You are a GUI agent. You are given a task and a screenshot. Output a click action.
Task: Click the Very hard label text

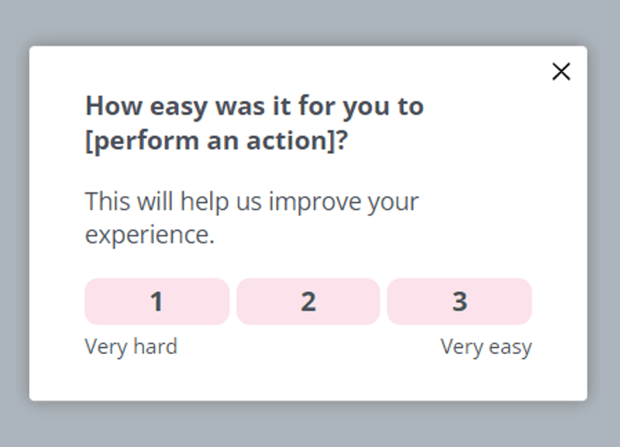[129, 347]
